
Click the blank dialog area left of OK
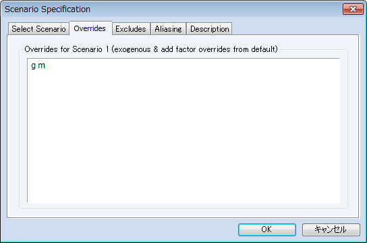click(121, 230)
